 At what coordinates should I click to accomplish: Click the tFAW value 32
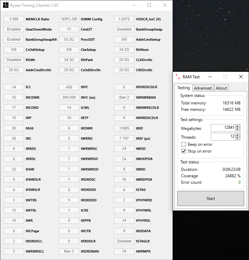(14, 169)
